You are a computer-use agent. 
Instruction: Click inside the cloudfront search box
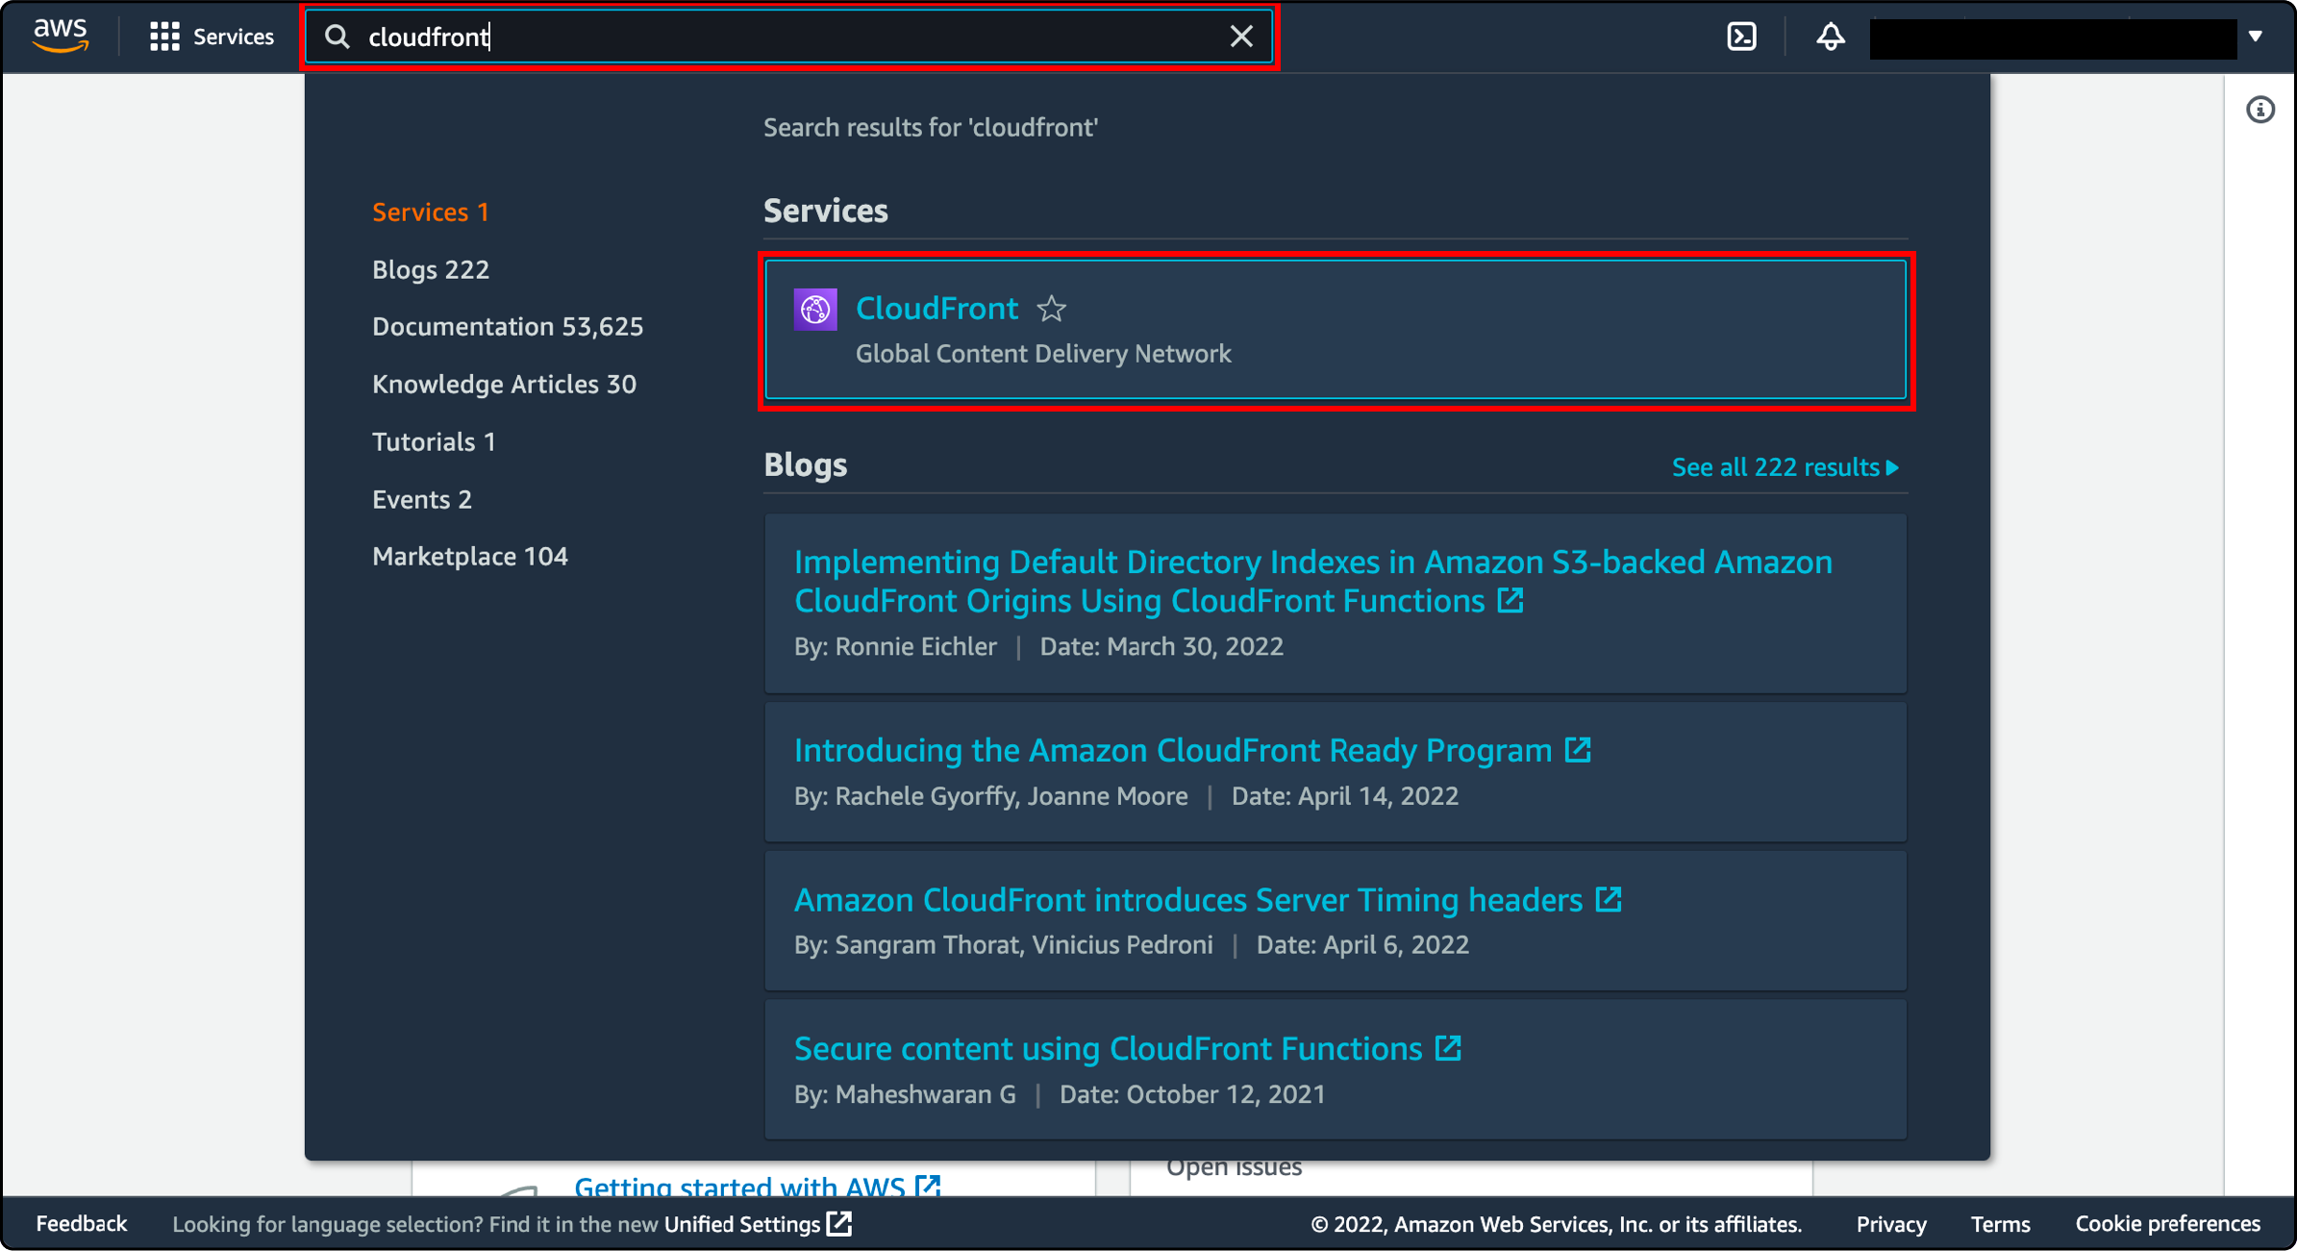click(788, 37)
